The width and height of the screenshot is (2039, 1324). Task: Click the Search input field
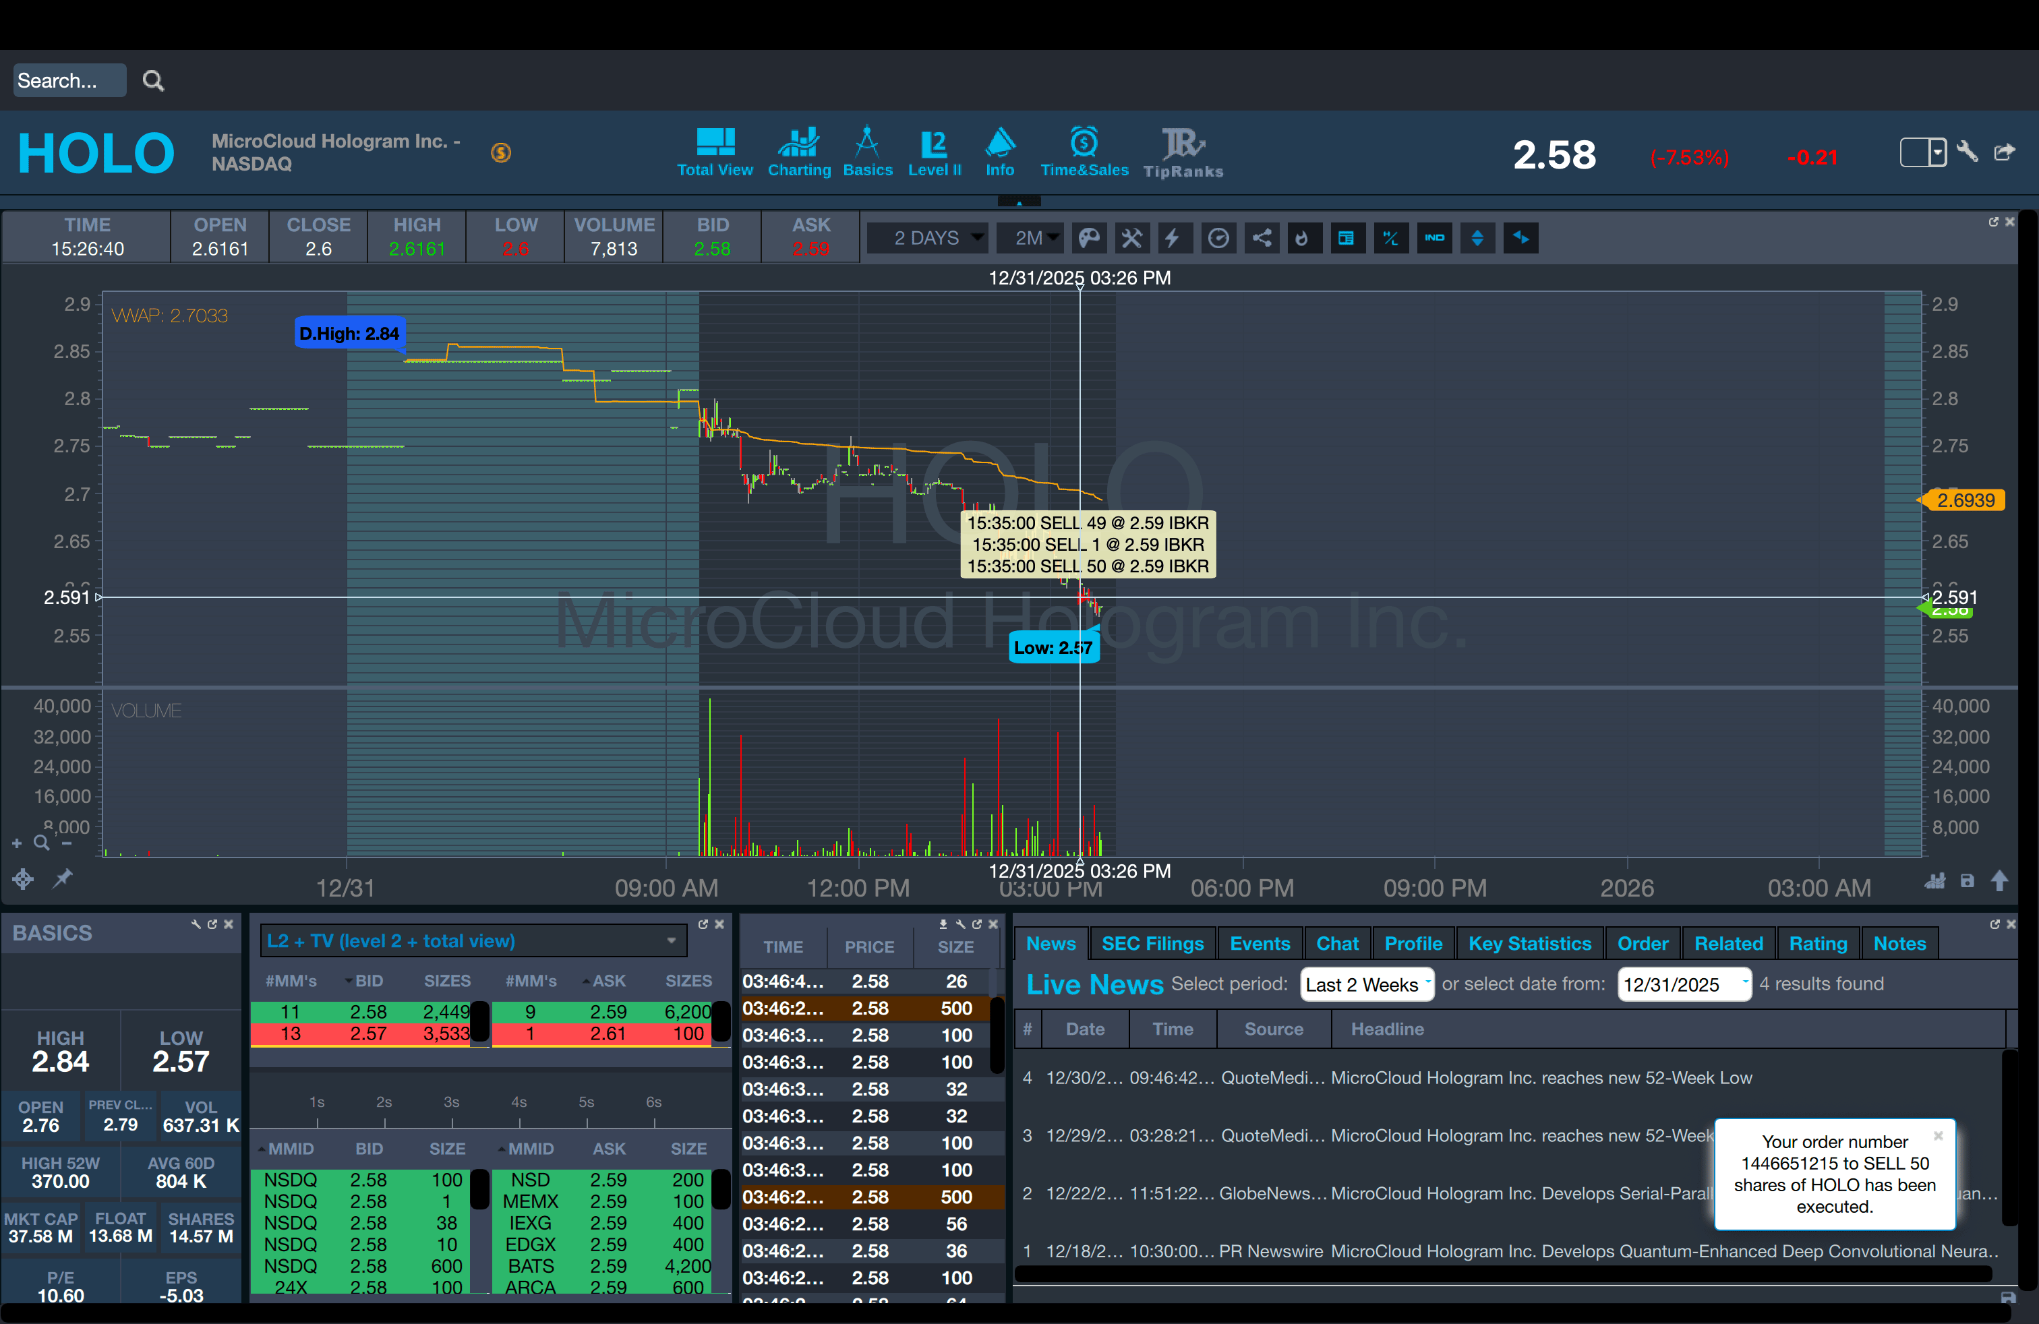[69, 80]
